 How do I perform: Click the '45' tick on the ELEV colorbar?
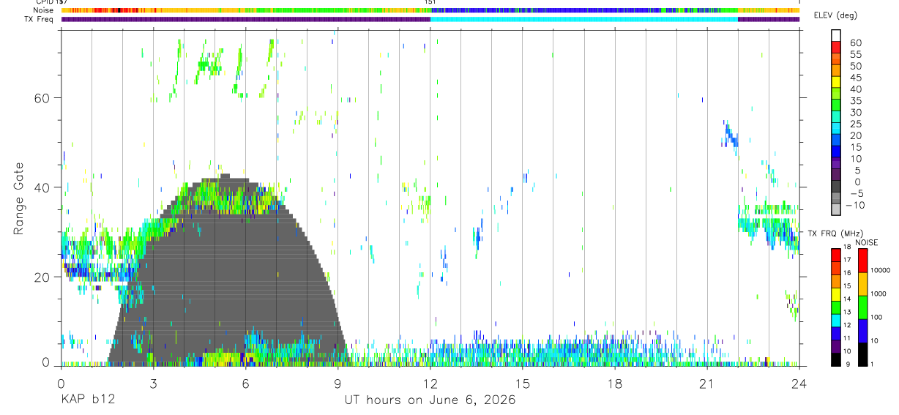coord(854,78)
